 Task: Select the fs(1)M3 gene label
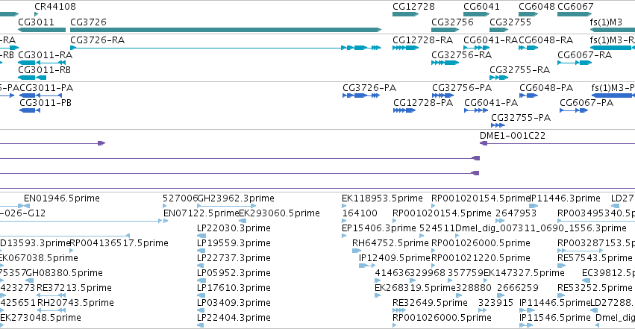coord(606,22)
